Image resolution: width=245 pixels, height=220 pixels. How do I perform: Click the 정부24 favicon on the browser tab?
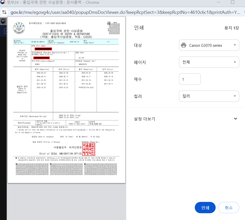(x=3, y=3)
